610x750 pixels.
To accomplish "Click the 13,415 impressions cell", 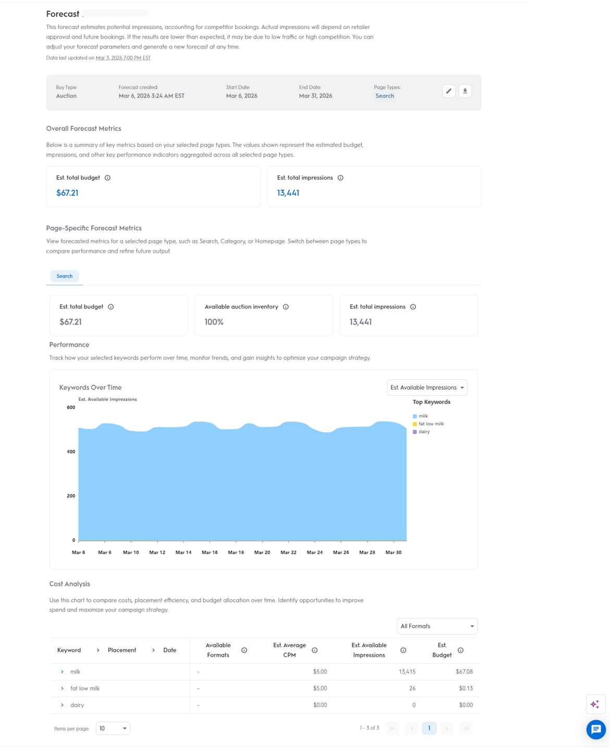I will 407,672.
